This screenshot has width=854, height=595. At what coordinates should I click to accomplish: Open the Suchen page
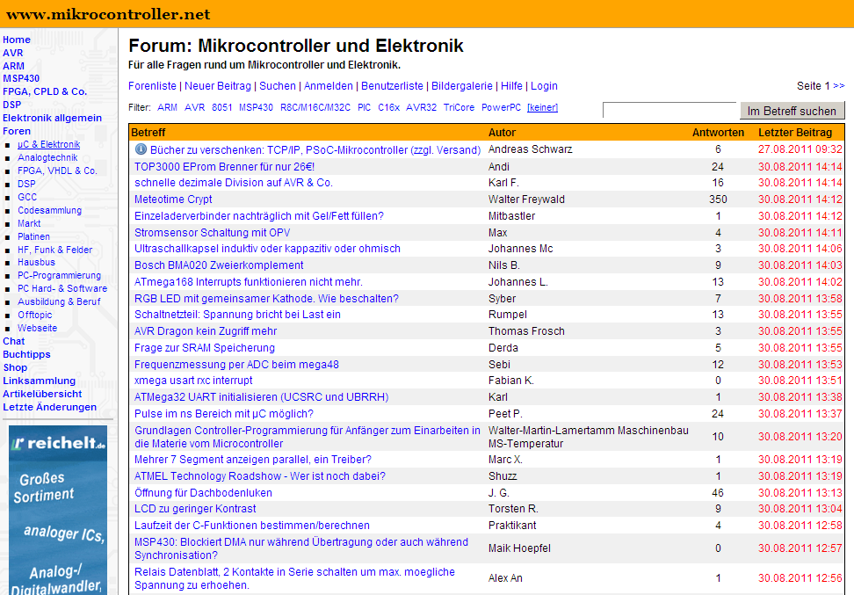tap(278, 85)
